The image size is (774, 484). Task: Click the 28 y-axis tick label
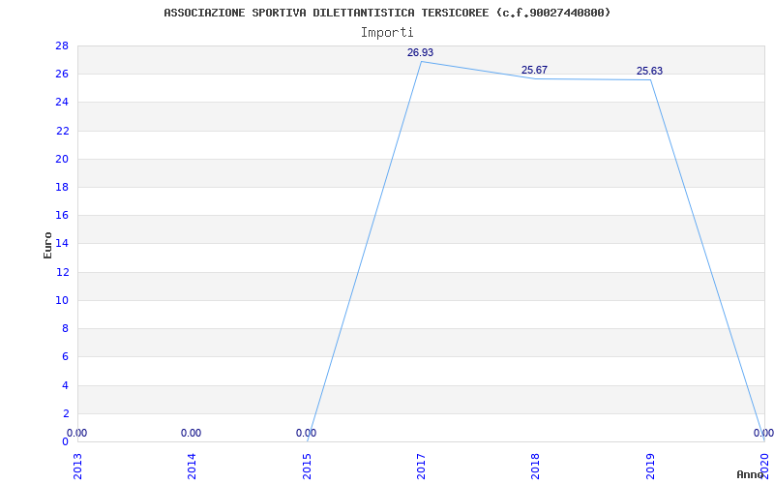62,45
